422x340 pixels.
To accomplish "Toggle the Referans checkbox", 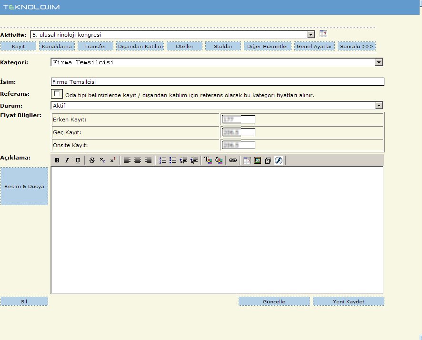I will click(x=57, y=94).
